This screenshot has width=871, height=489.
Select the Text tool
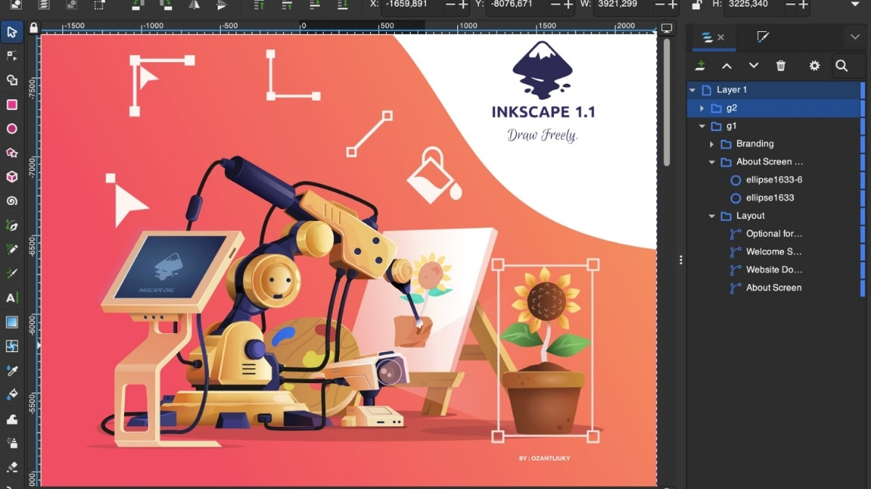(x=12, y=298)
